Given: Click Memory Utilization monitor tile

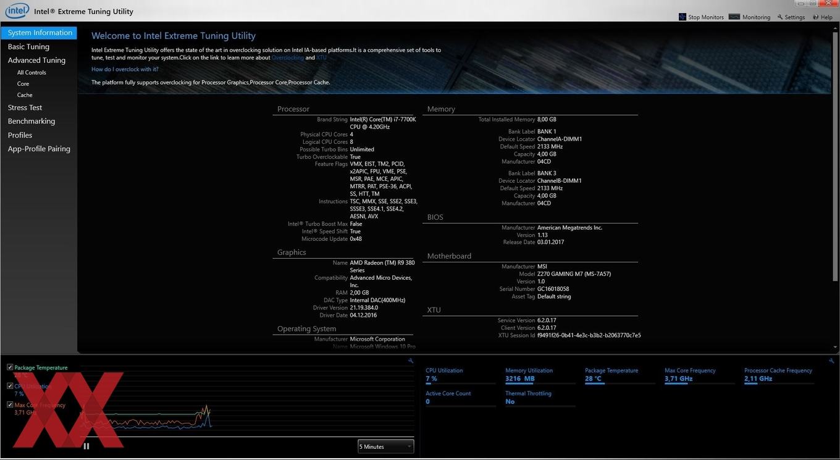Looking at the screenshot, I should (x=540, y=375).
